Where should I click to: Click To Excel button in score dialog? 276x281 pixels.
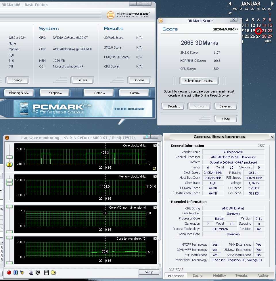[200, 106]
